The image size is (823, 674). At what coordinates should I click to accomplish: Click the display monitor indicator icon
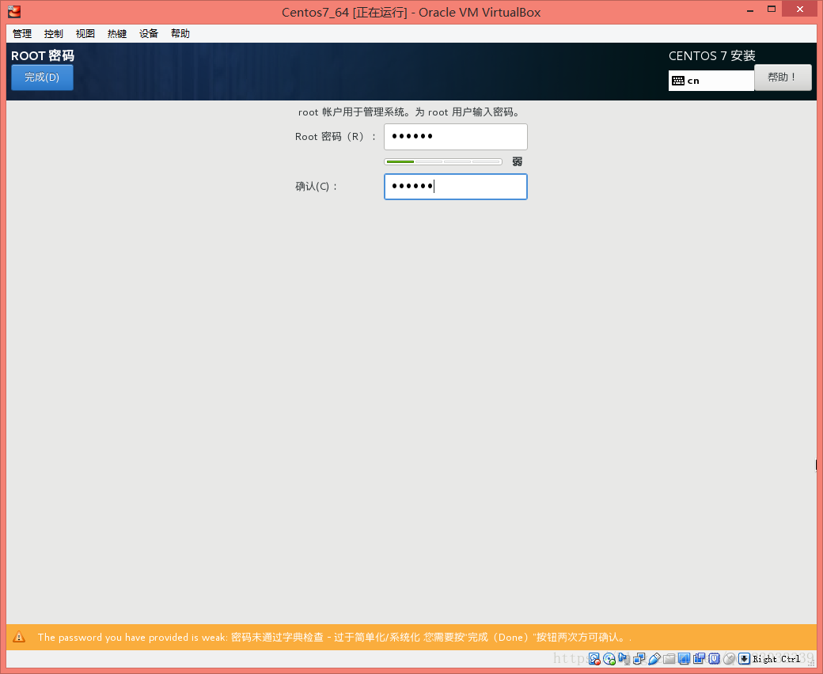(684, 659)
